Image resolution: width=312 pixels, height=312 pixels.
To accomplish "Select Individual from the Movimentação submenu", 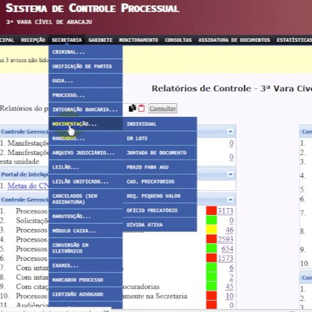I will [x=141, y=124].
